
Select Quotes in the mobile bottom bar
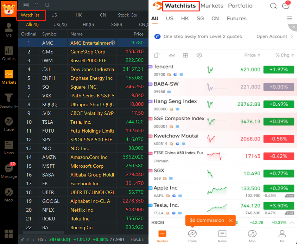tap(162, 236)
